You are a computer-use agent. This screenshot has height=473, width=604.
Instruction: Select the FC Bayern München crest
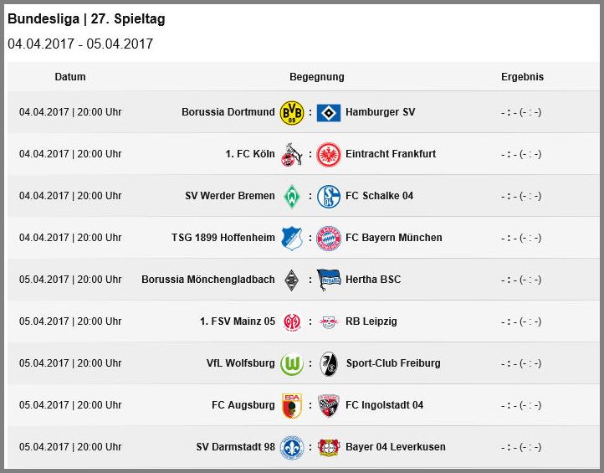point(329,239)
